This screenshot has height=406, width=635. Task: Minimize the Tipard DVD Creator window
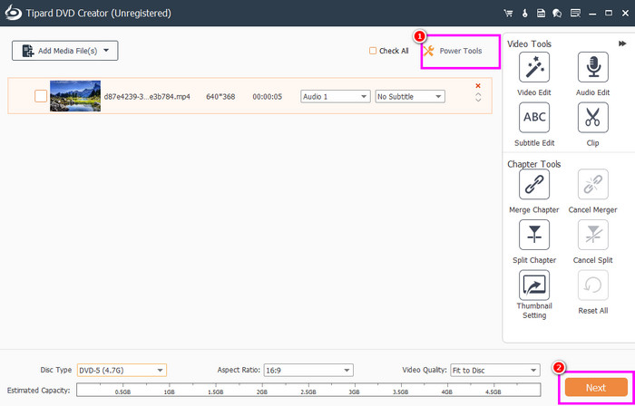pos(593,14)
